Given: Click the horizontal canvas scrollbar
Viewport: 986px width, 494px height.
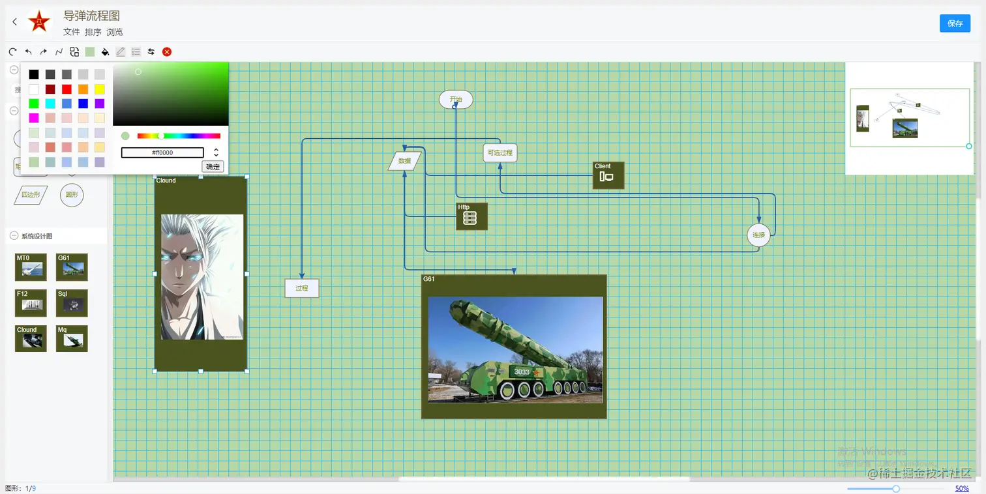Looking at the screenshot, I should pos(544,479).
